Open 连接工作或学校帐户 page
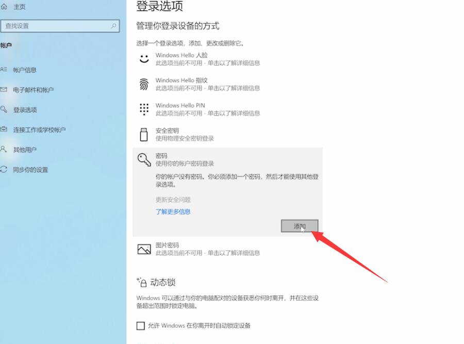This screenshot has width=464, height=344. coord(39,129)
